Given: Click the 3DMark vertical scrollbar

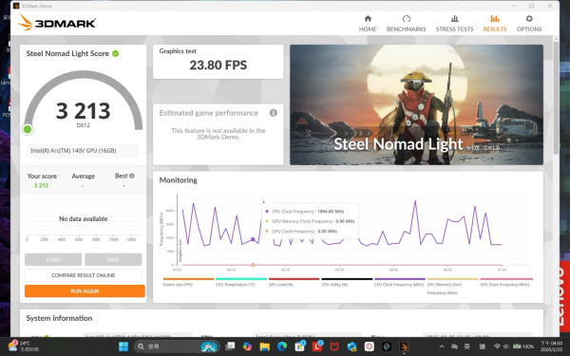Looking at the screenshot, I should pyautogui.click(x=556, y=98).
